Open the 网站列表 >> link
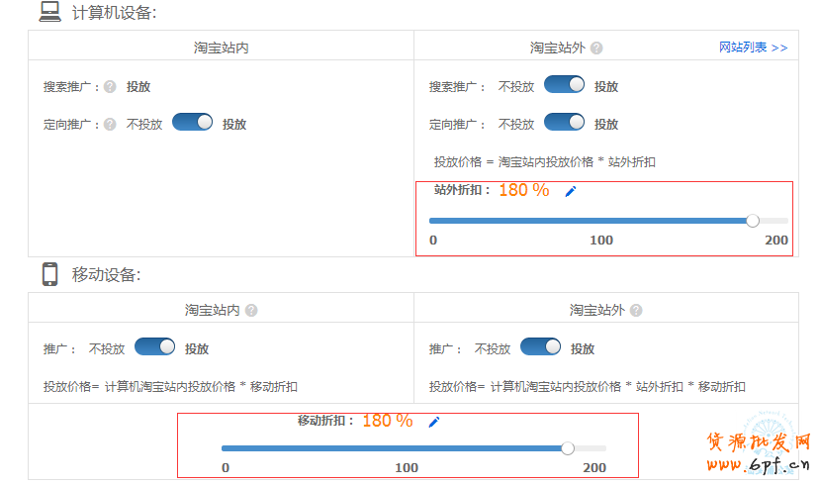The width and height of the screenshot is (820, 486). (x=753, y=48)
